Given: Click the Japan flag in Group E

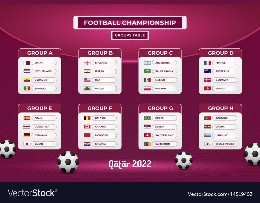Looking at the screenshot, I should click(x=27, y=144).
